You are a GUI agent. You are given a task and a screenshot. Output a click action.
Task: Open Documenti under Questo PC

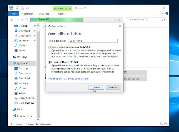pos(25,73)
